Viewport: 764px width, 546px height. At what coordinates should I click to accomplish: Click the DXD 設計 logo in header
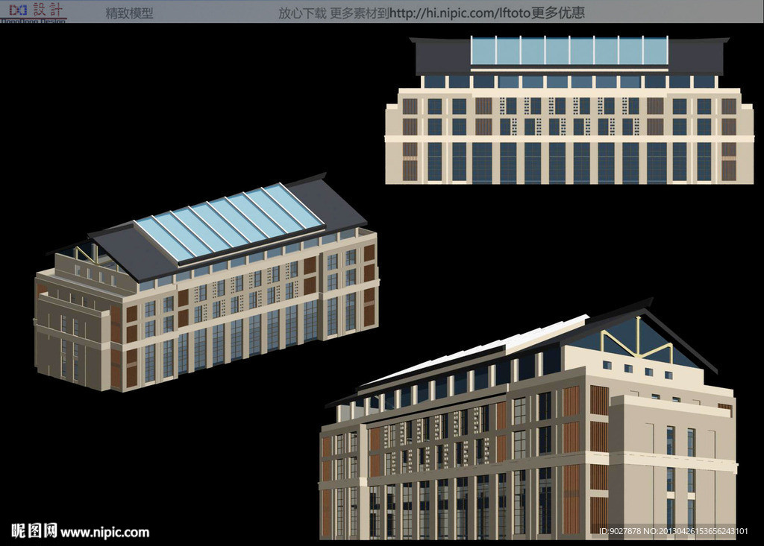(x=34, y=12)
